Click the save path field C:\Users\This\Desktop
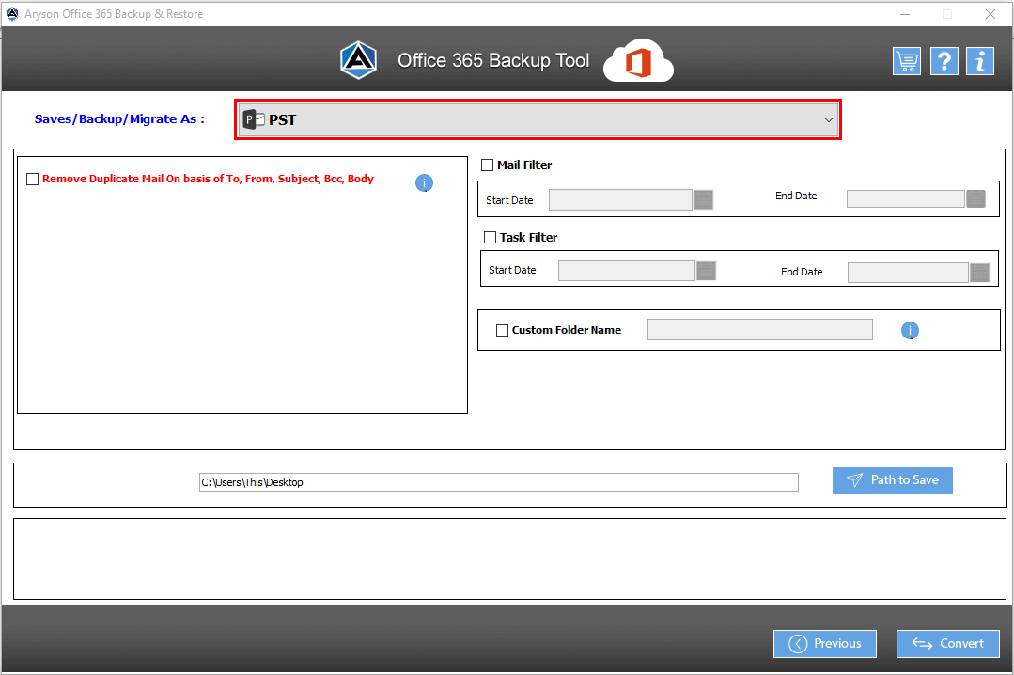 pyautogui.click(x=499, y=482)
